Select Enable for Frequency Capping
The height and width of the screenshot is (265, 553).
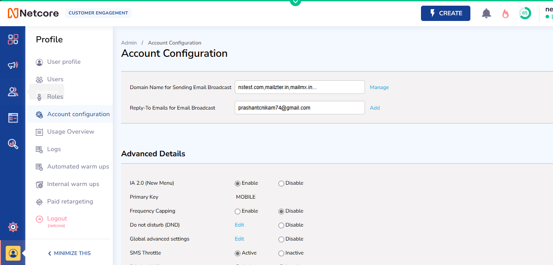coord(237,211)
